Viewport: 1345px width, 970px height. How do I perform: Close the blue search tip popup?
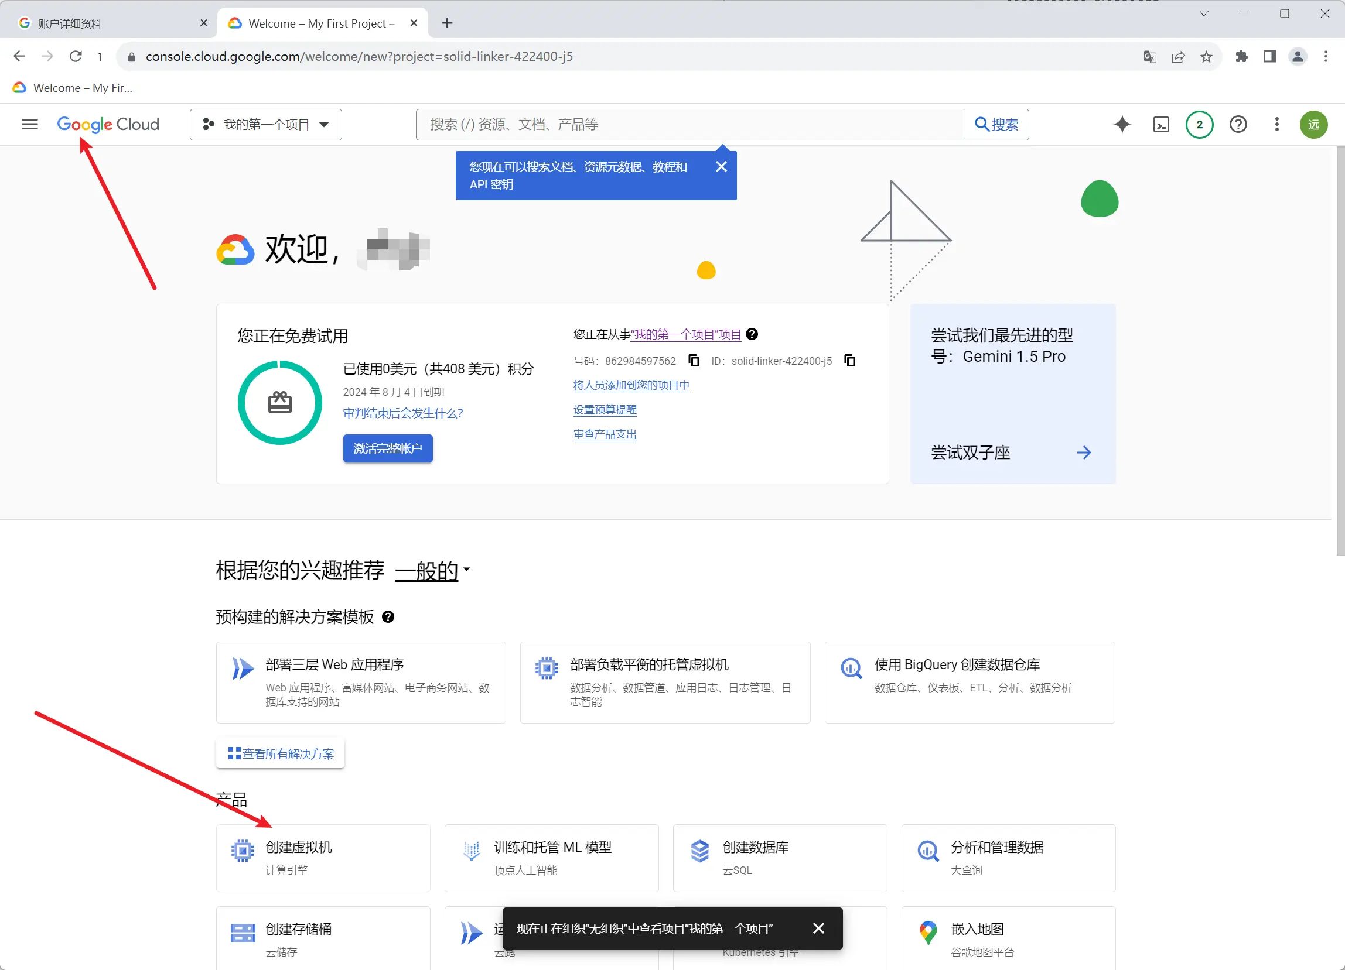click(721, 166)
